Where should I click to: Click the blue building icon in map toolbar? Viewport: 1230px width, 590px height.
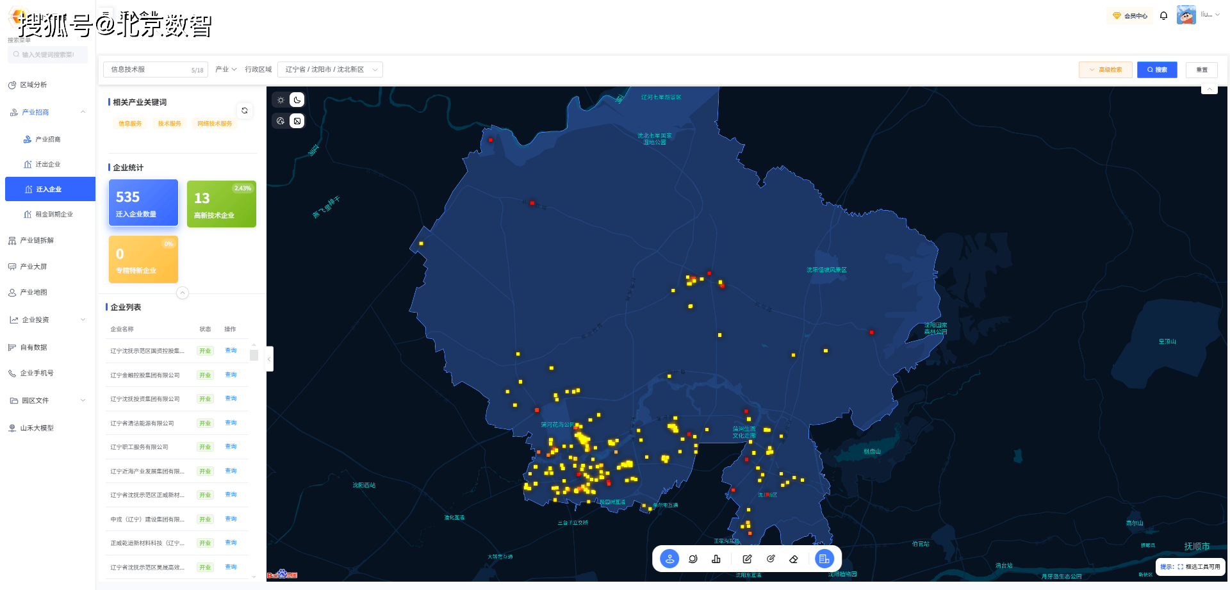(x=824, y=559)
